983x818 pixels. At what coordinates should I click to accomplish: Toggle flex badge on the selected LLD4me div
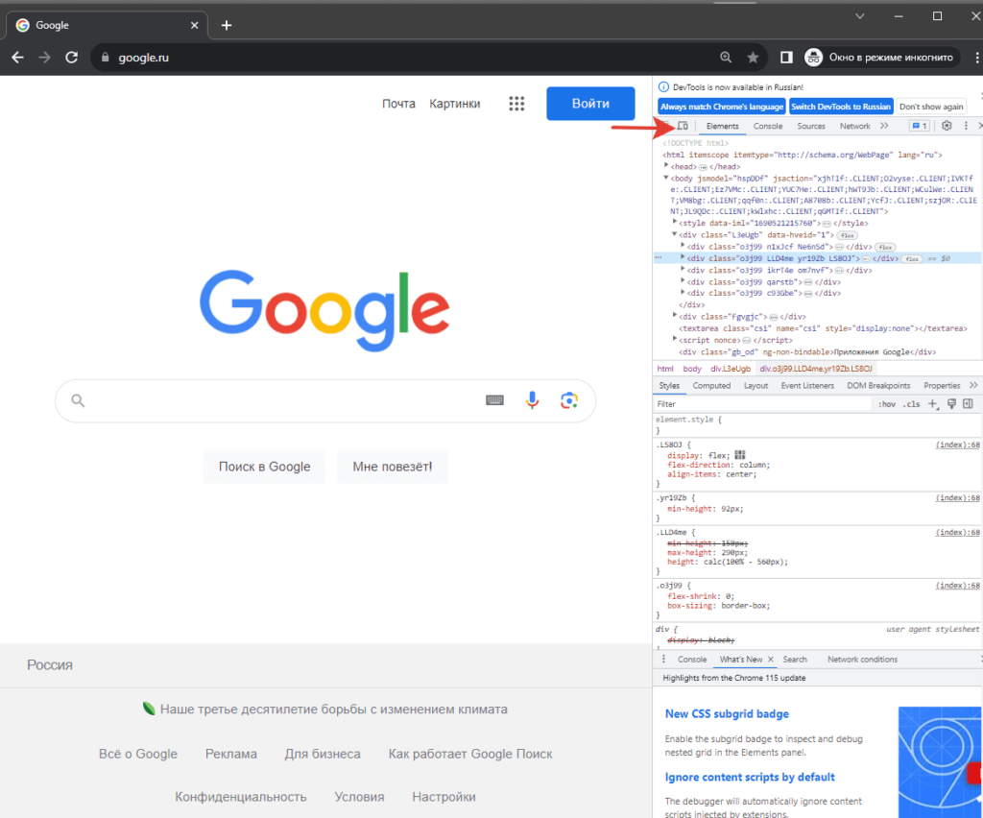pos(912,259)
